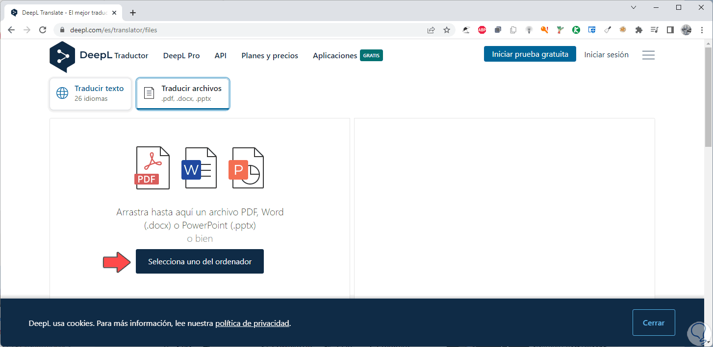Viewport: 713px width, 347px height.
Task: Click the blue window shield extension icon
Action: pyautogui.click(x=592, y=30)
